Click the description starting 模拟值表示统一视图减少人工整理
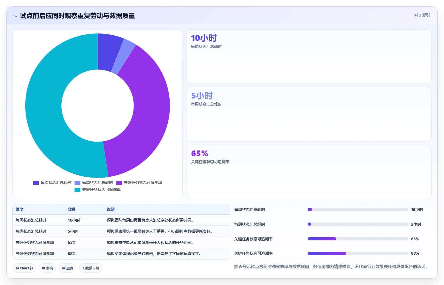This screenshot has height=285, width=444. click(x=160, y=231)
